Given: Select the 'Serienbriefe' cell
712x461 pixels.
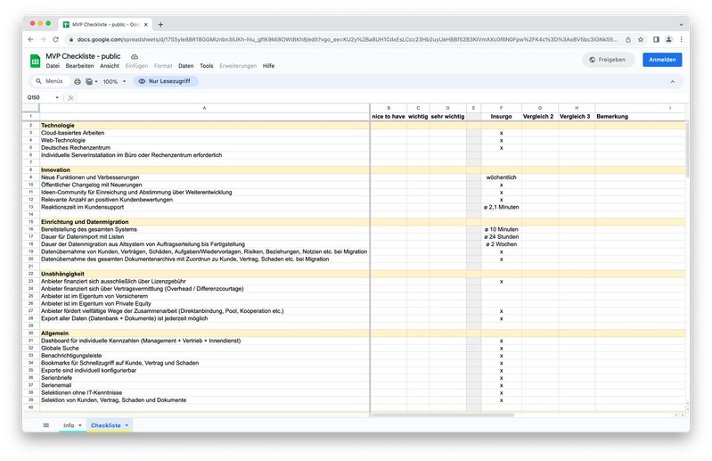Looking at the screenshot, I should [204, 377].
